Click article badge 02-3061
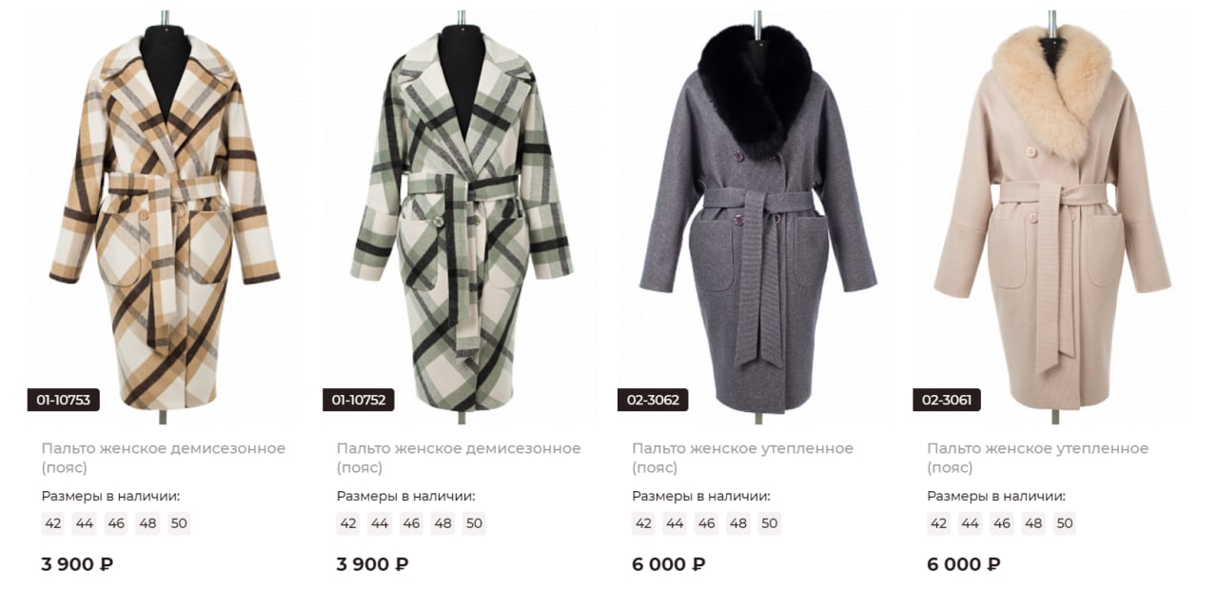The image size is (1218, 590). [x=947, y=400]
